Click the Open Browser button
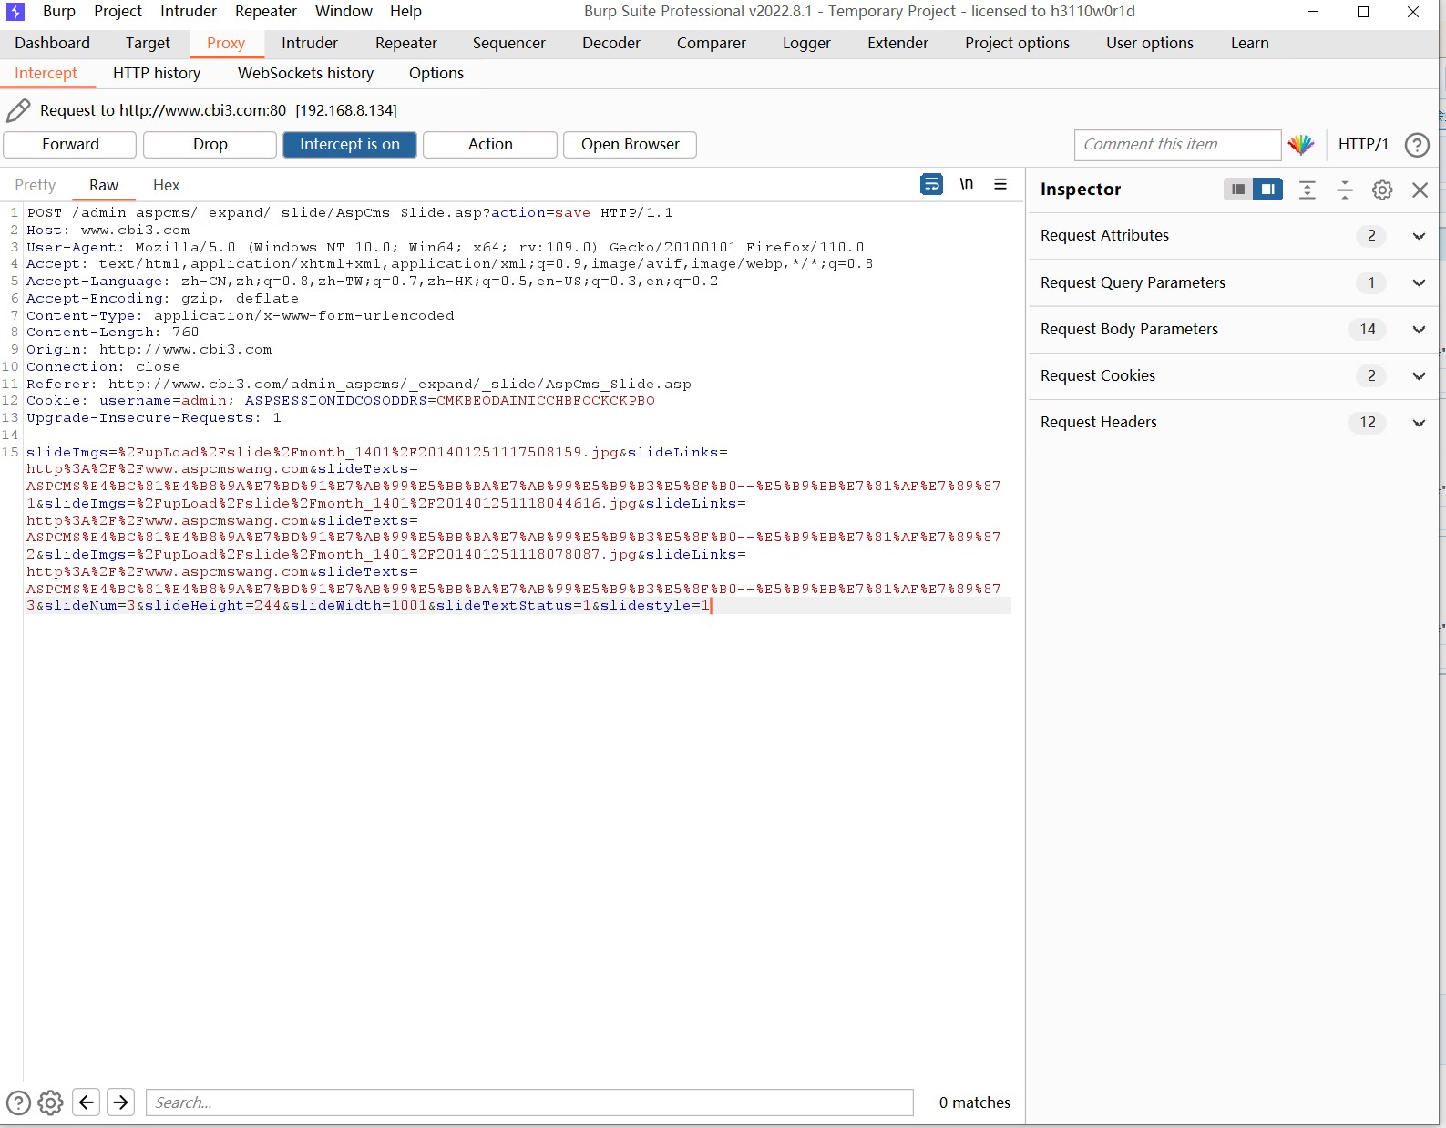The image size is (1446, 1128). tap(631, 144)
